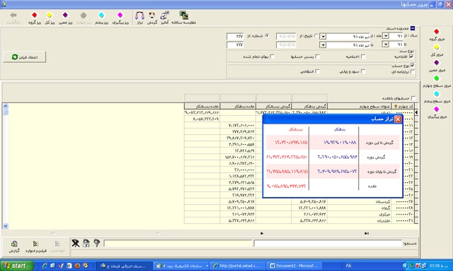
Task: Toggle the 'نوع حساب' checkbox
Action: (412, 66)
